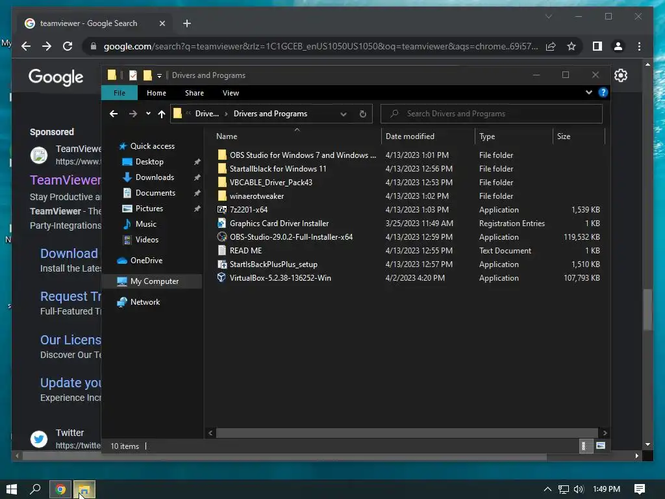Click New folder icon in title bar

(x=147, y=75)
